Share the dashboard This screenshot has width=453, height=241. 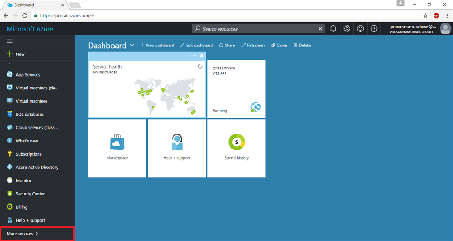point(227,45)
